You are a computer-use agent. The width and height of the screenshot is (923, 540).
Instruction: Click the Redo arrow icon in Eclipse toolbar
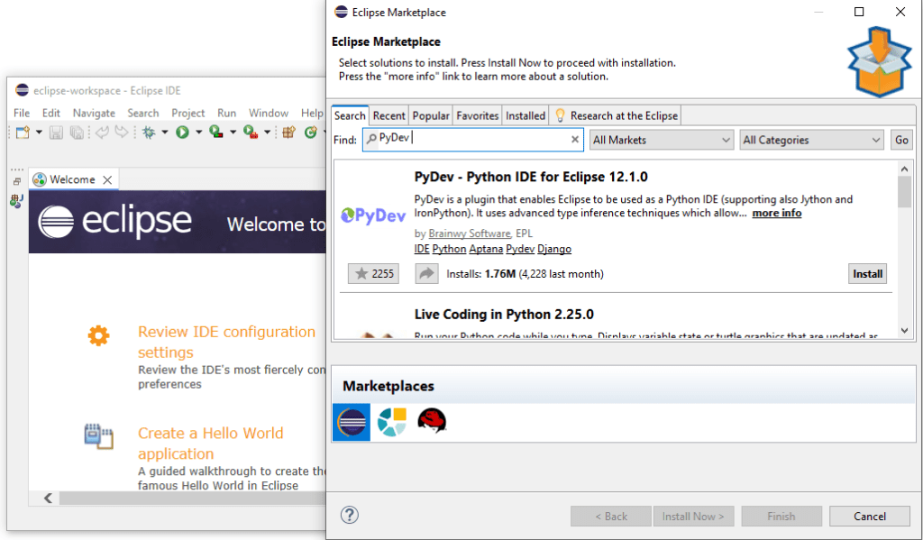pyautogui.click(x=122, y=133)
